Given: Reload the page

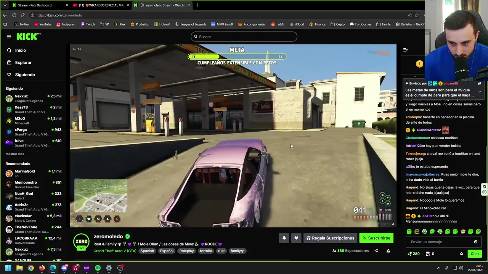Looking at the screenshot, I should (14, 15).
